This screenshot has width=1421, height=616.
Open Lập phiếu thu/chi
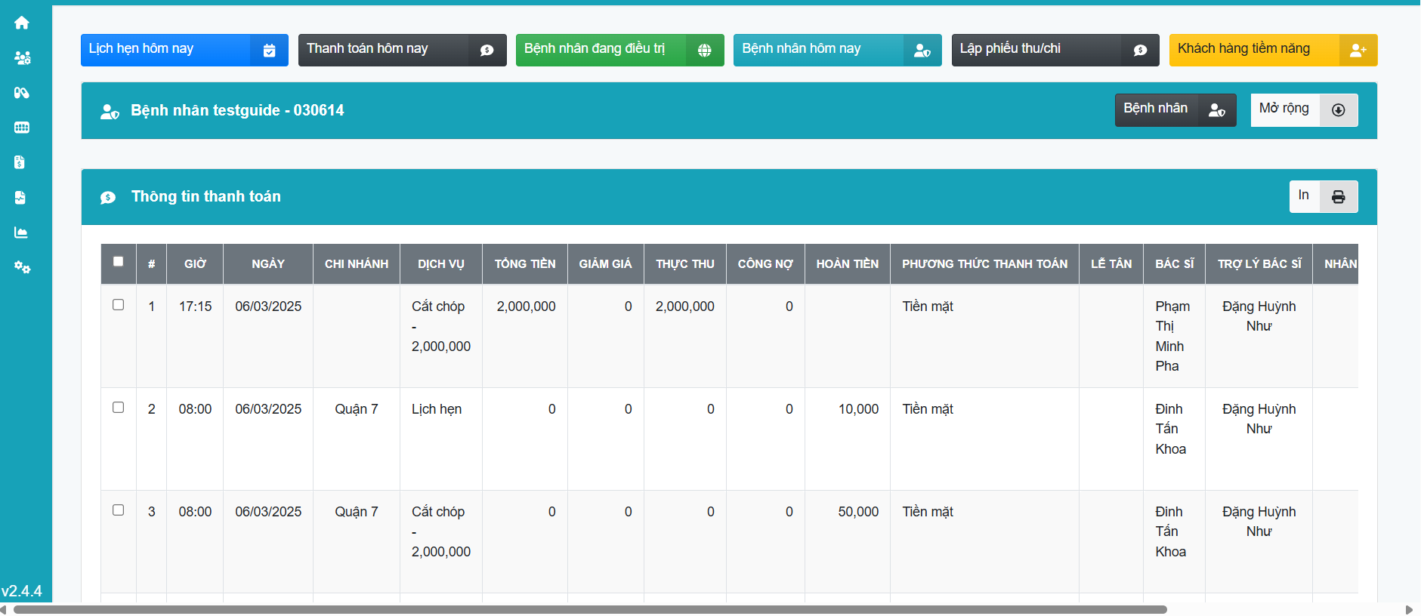tap(1055, 50)
